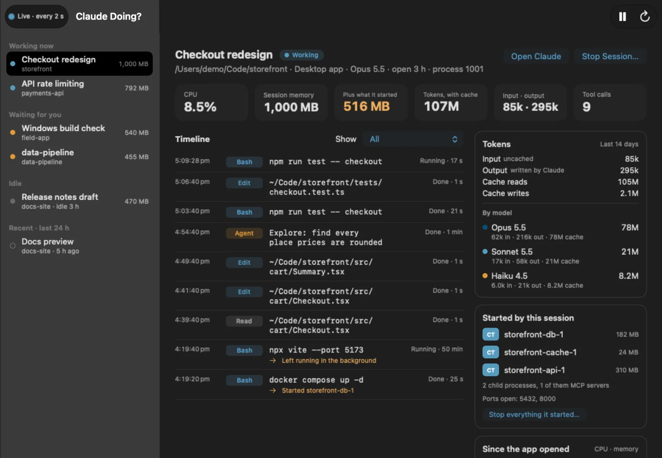662x458 pixels.
Task: Click the blue status dot for Checkout redesign
Action: coord(13,64)
